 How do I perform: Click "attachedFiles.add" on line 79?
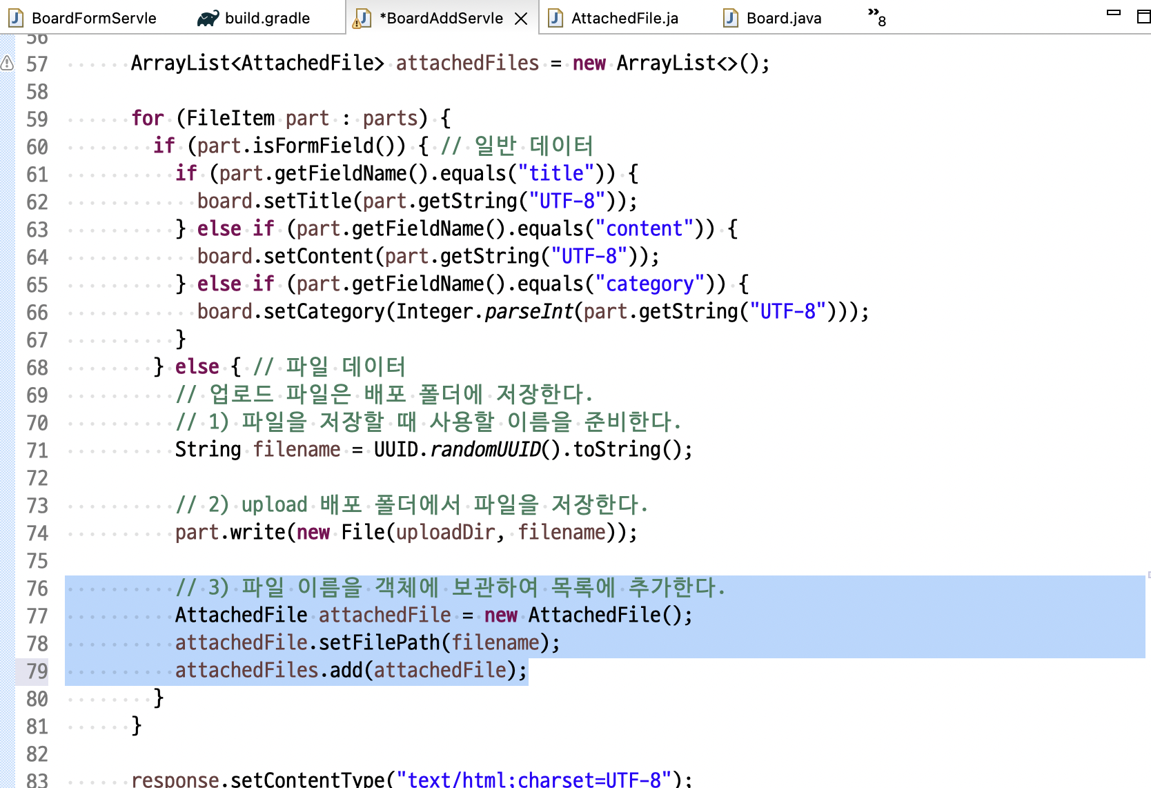(269, 670)
